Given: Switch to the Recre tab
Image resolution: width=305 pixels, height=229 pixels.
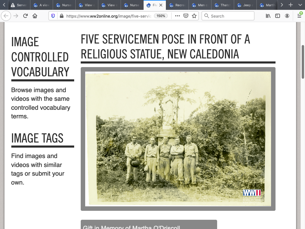Looking at the screenshot, I should [177, 5].
